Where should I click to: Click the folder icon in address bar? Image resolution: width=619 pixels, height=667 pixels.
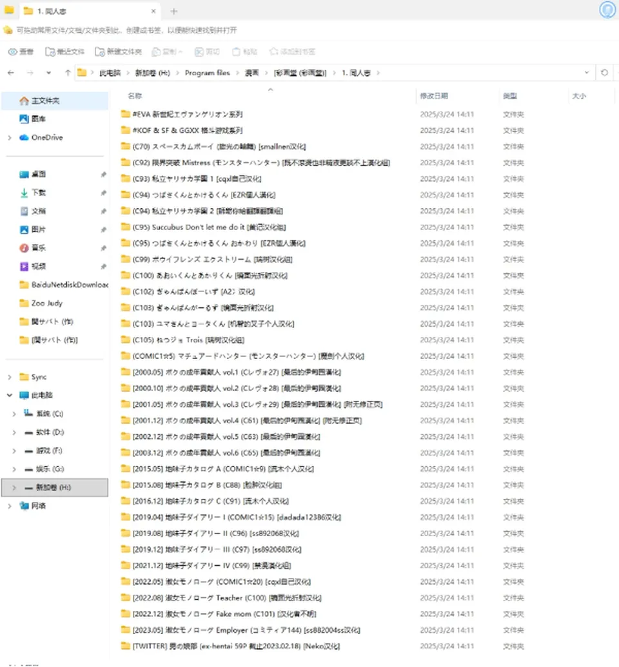(82, 73)
